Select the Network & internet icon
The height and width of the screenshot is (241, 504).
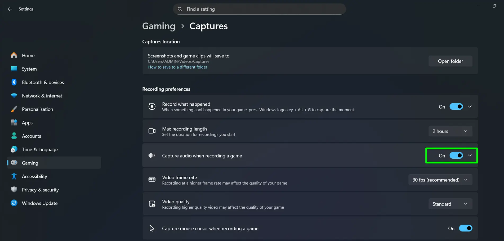(14, 96)
